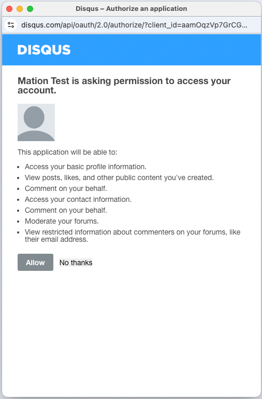Select the 'Mation Test is asking permission' heading
This screenshot has width=262, height=399.
[124, 86]
